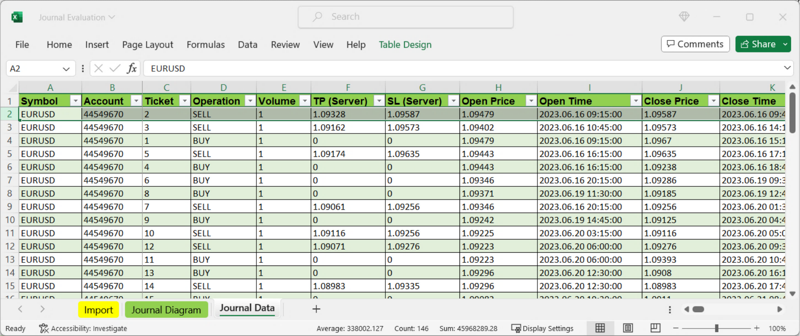
Task: Open Close Price filter dropdown
Action: pyautogui.click(x=713, y=101)
